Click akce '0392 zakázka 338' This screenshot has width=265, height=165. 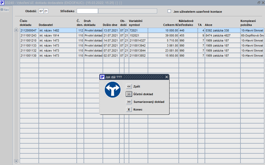222,30
